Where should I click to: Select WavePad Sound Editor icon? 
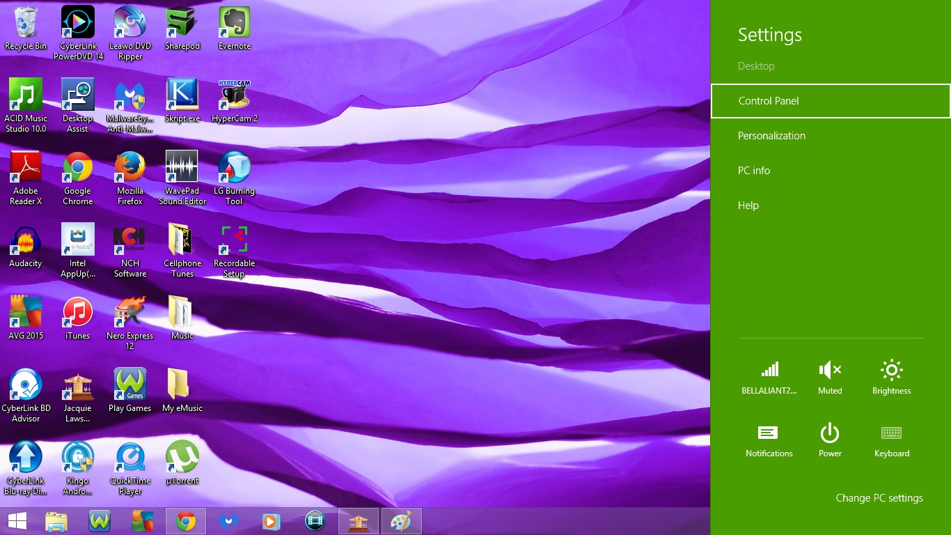tap(182, 178)
